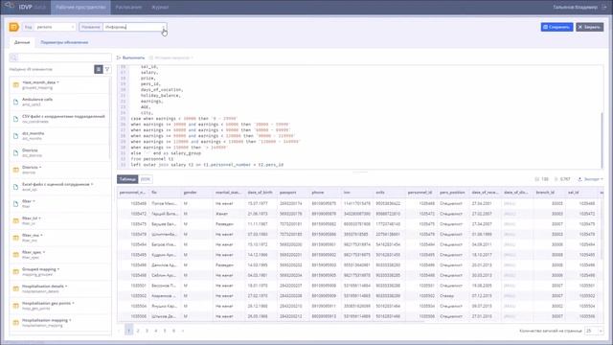
Task: Expand the arrow next to Have_month_data
Action: [x=58, y=82]
